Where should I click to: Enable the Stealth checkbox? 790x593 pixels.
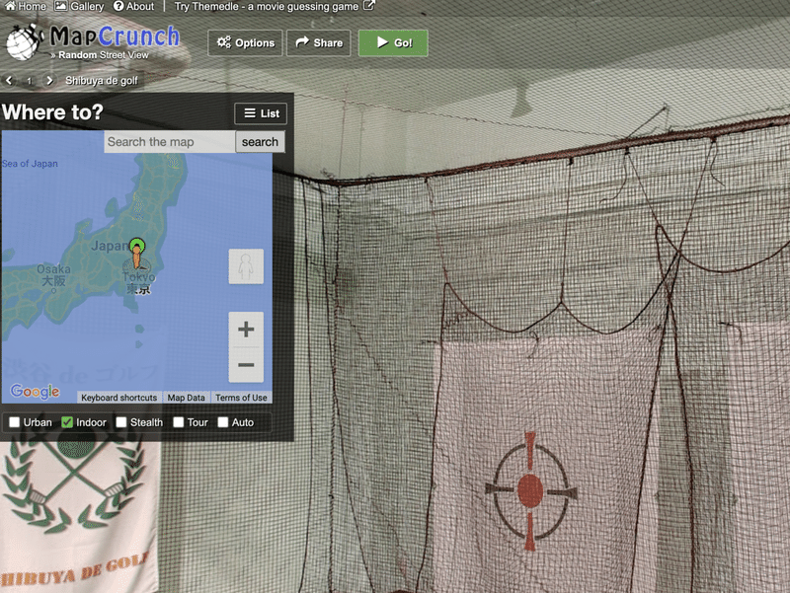coord(120,422)
